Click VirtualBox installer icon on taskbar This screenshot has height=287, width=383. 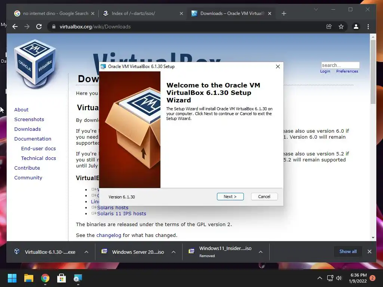[78, 278]
